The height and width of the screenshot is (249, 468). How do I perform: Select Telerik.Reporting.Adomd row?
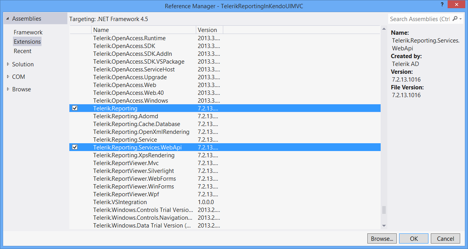(225, 116)
